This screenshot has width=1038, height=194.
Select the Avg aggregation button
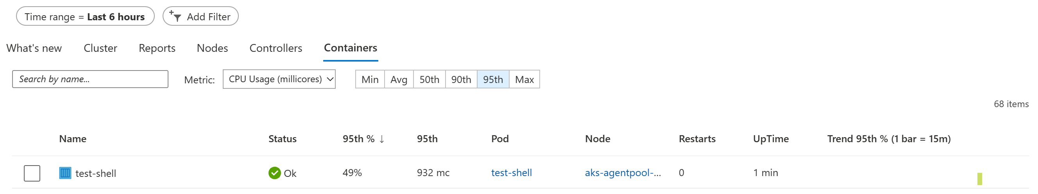[x=399, y=79]
